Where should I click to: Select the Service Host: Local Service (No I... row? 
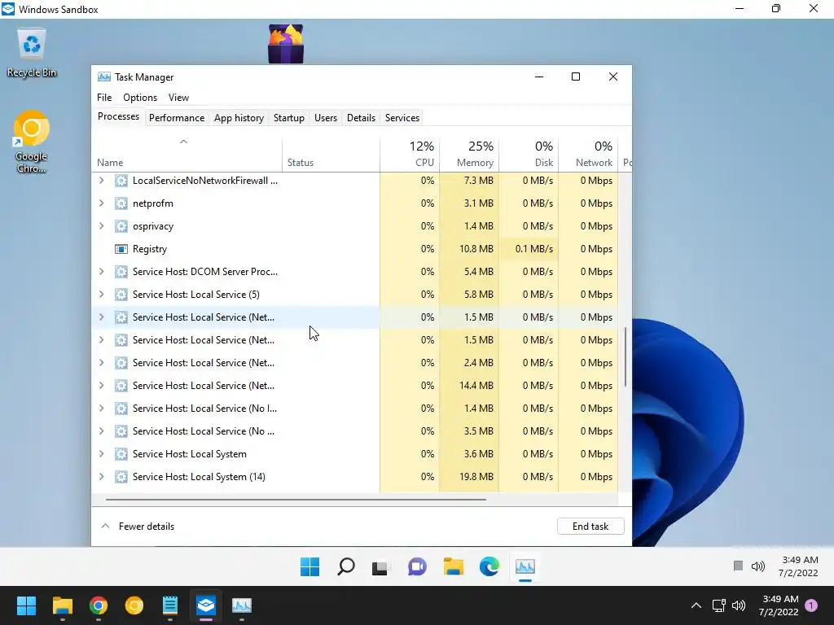tap(355, 409)
